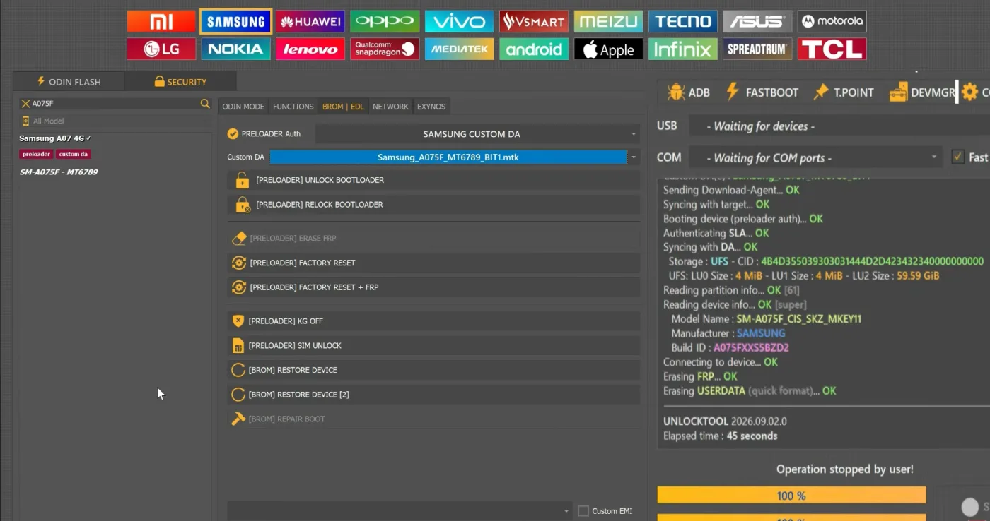Select the Tecno brand logo
This screenshot has width=990, height=521.
(683, 21)
